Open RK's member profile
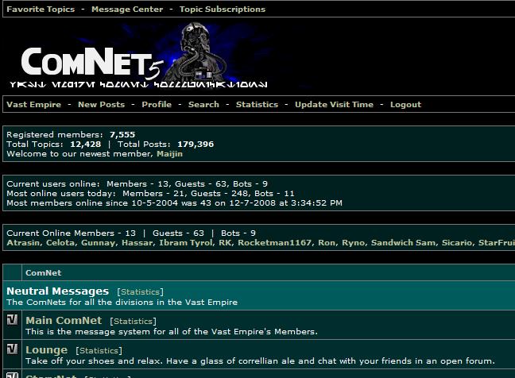This screenshot has width=515, height=378. pos(225,243)
